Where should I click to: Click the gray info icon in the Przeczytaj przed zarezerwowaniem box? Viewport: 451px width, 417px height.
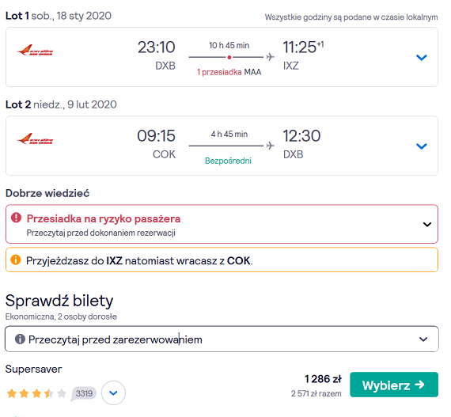(20, 339)
